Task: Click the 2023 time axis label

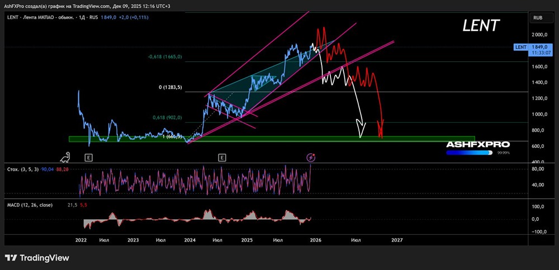Action: pos(133,240)
